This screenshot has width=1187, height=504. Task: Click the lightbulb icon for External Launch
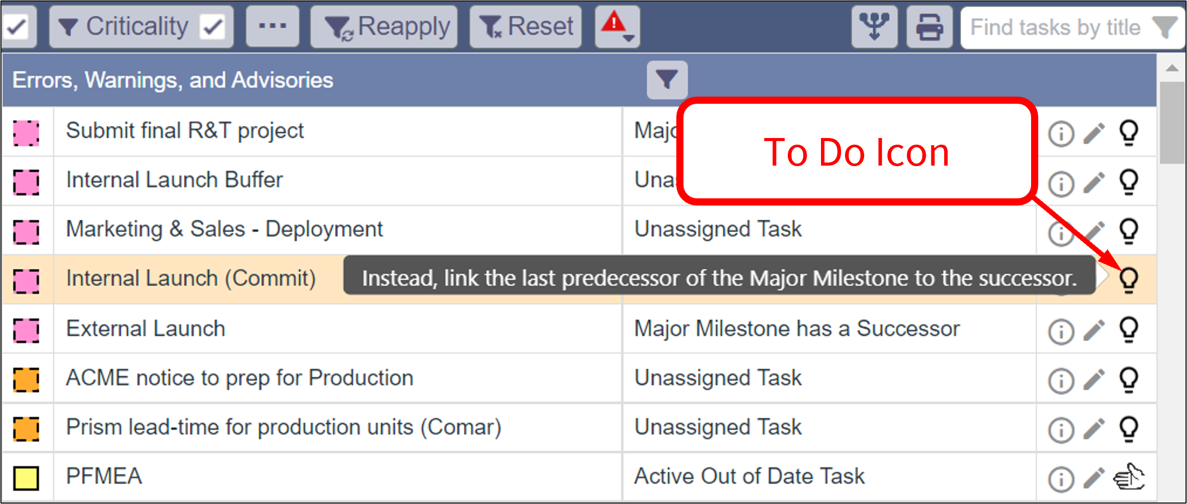pyautogui.click(x=1129, y=330)
